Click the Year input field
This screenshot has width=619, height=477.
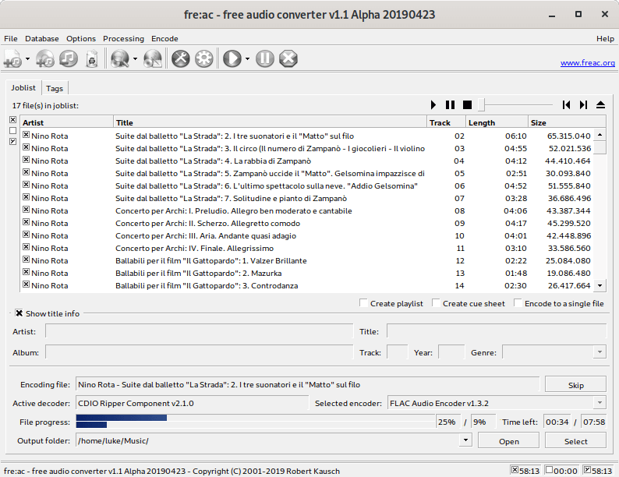[x=451, y=352]
